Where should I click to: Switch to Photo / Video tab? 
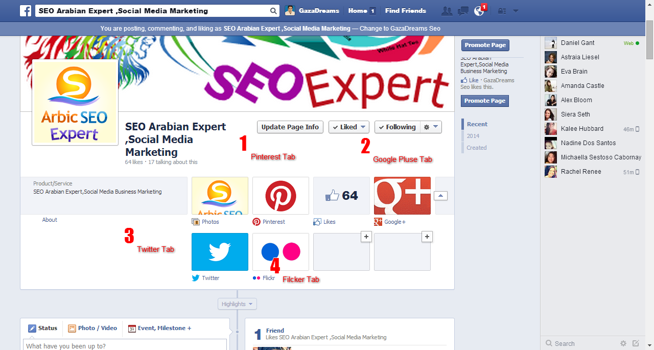coord(92,328)
